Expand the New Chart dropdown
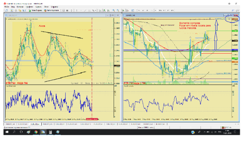 click(x=6, y=11)
